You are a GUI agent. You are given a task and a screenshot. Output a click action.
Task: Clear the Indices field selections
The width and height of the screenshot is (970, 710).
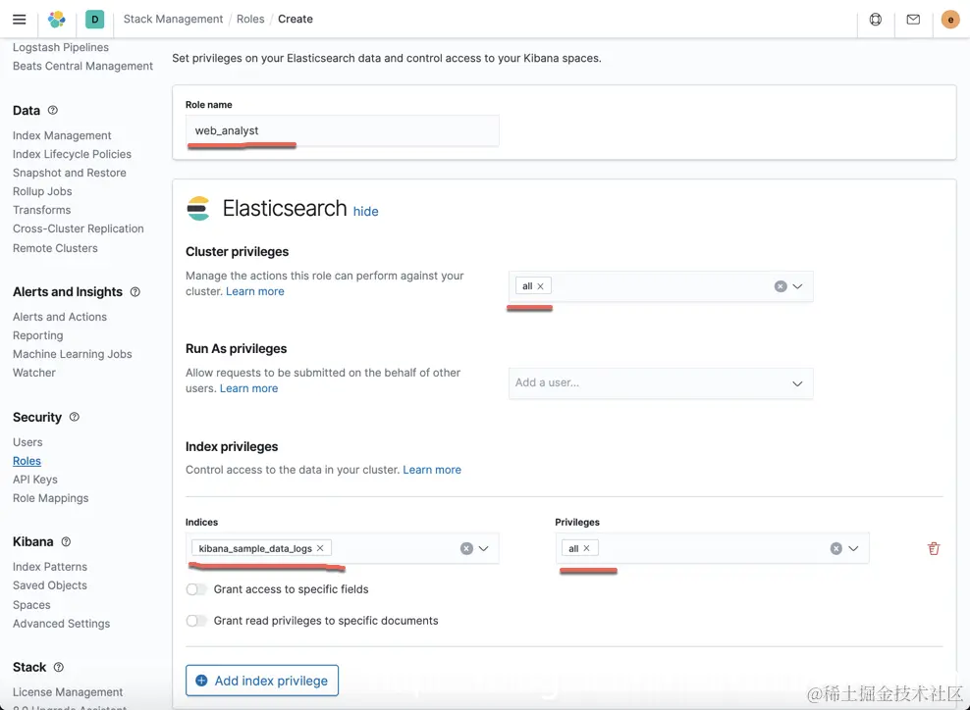point(466,549)
